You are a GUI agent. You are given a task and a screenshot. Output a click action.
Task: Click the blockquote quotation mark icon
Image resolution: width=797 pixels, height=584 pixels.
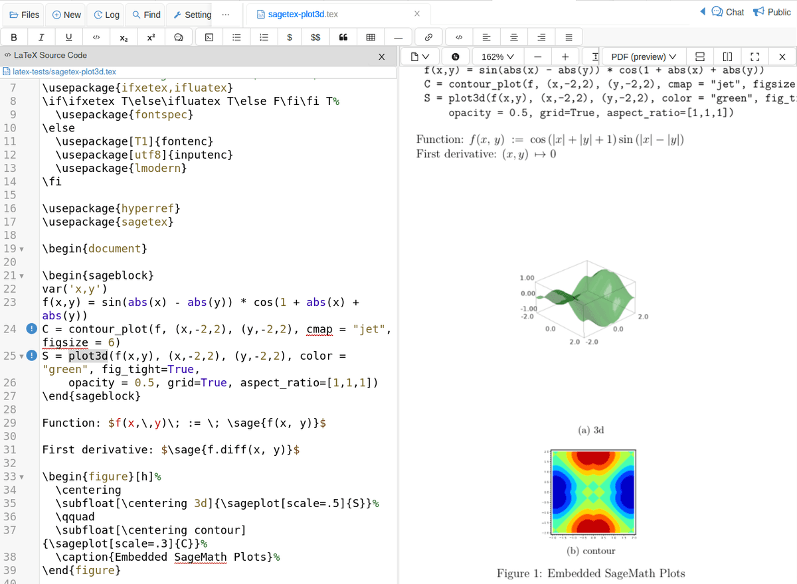point(343,37)
